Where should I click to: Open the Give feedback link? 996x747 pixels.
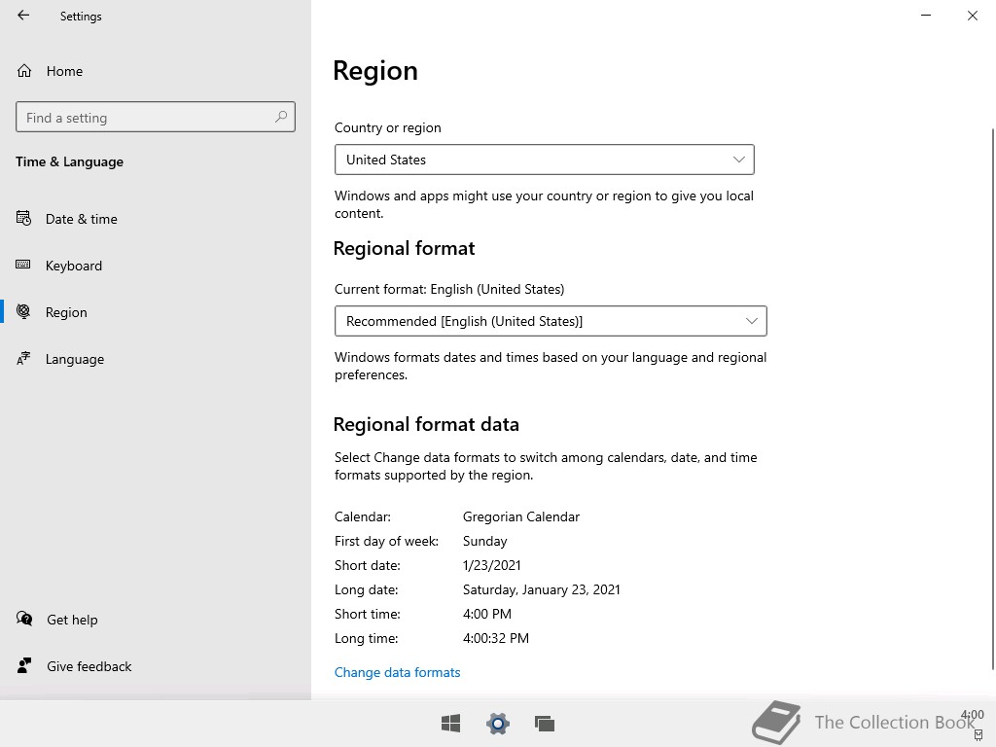click(89, 666)
